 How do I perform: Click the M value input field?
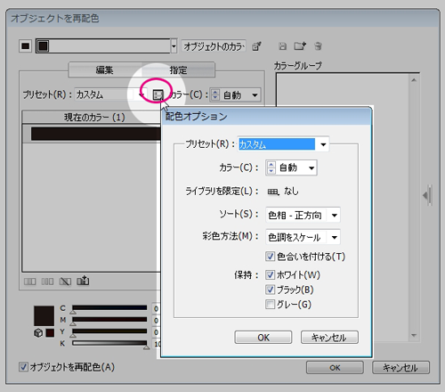156,321
